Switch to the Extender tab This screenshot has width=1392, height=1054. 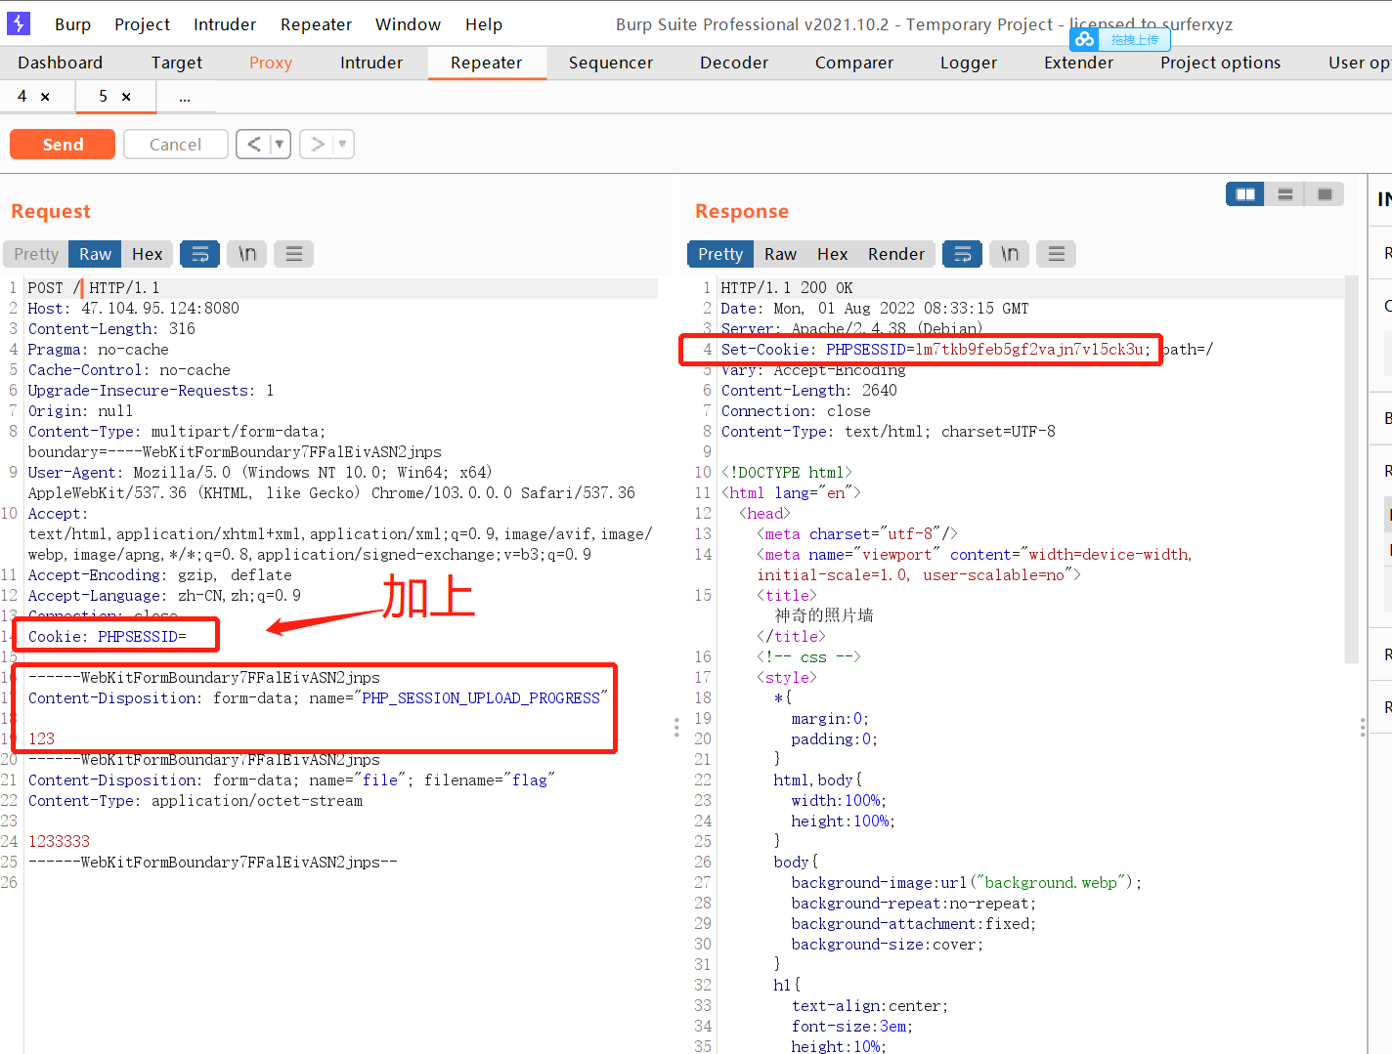coord(1079,63)
